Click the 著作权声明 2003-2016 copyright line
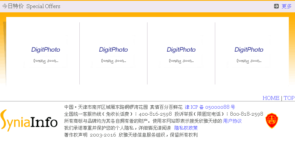Image resolution: width=295 pixels, height=145 pixels. (131, 135)
